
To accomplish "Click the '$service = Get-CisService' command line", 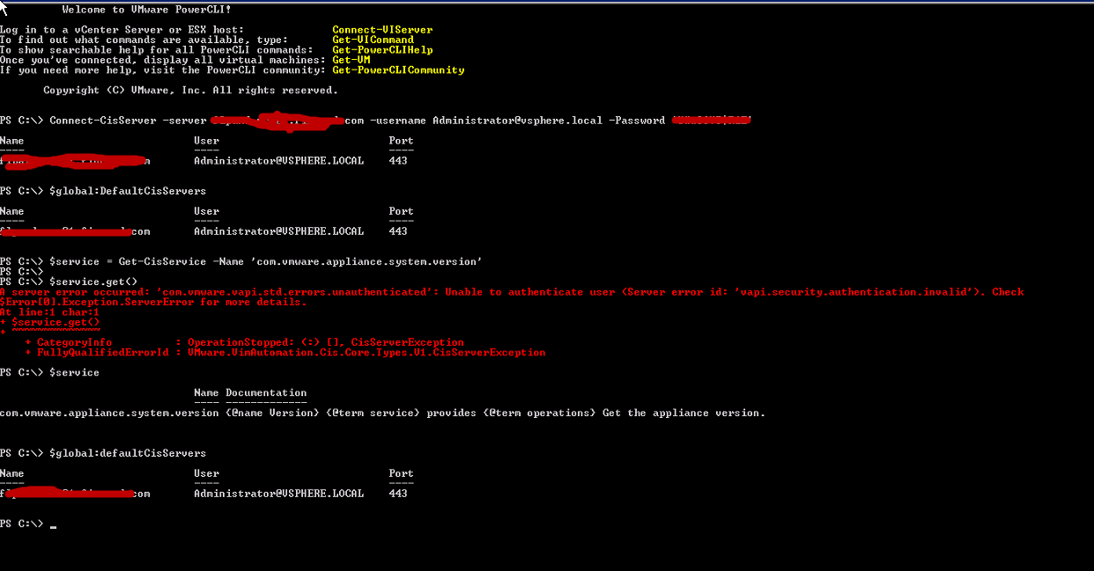I will (241, 262).
